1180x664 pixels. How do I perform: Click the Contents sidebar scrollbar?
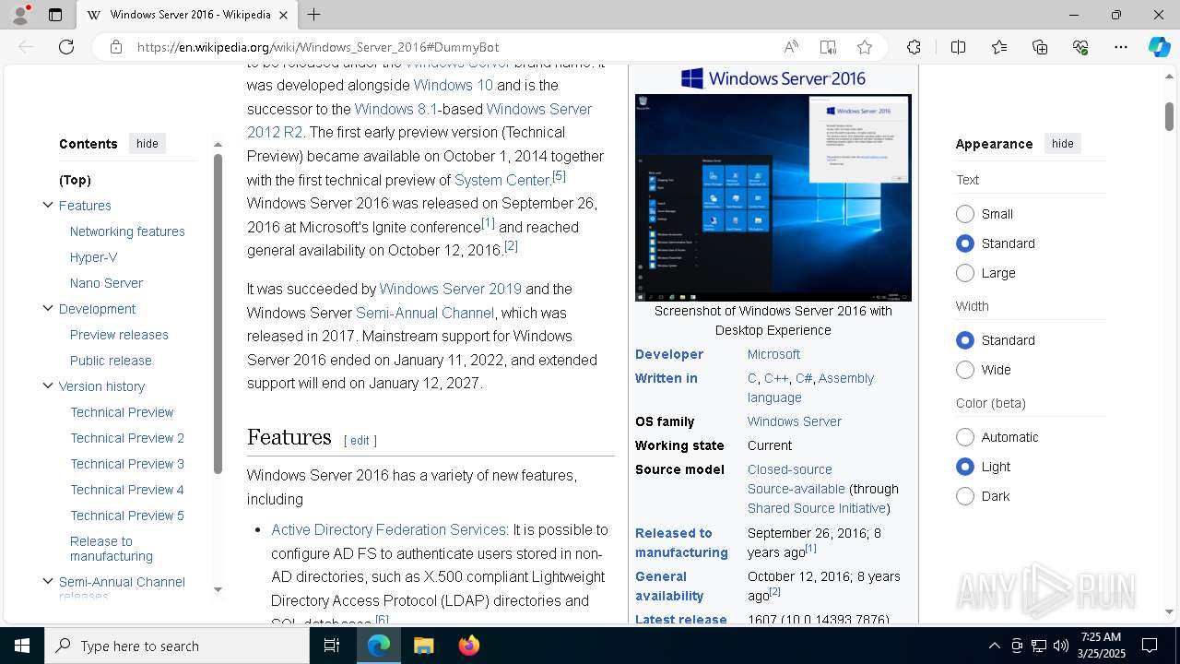point(218,314)
